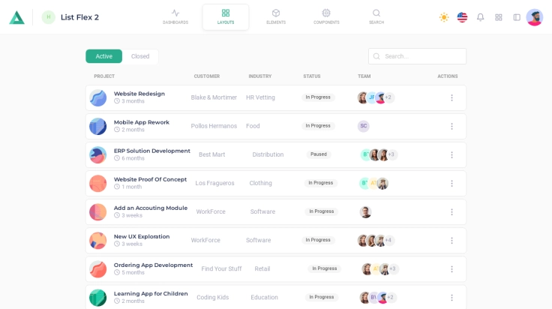
Task: Open language selector US flag
Action: click(x=462, y=17)
